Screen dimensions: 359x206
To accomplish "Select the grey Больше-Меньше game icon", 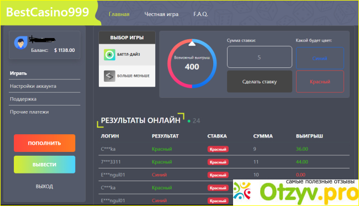I will point(109,76).
